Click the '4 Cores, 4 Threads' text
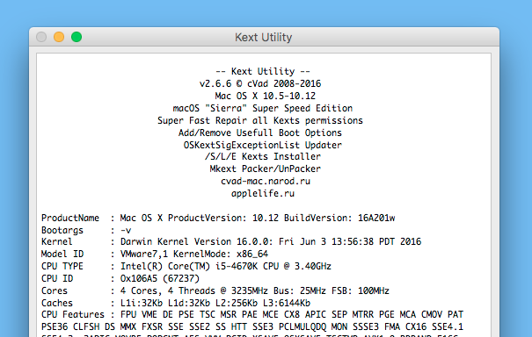 (168, 290)
